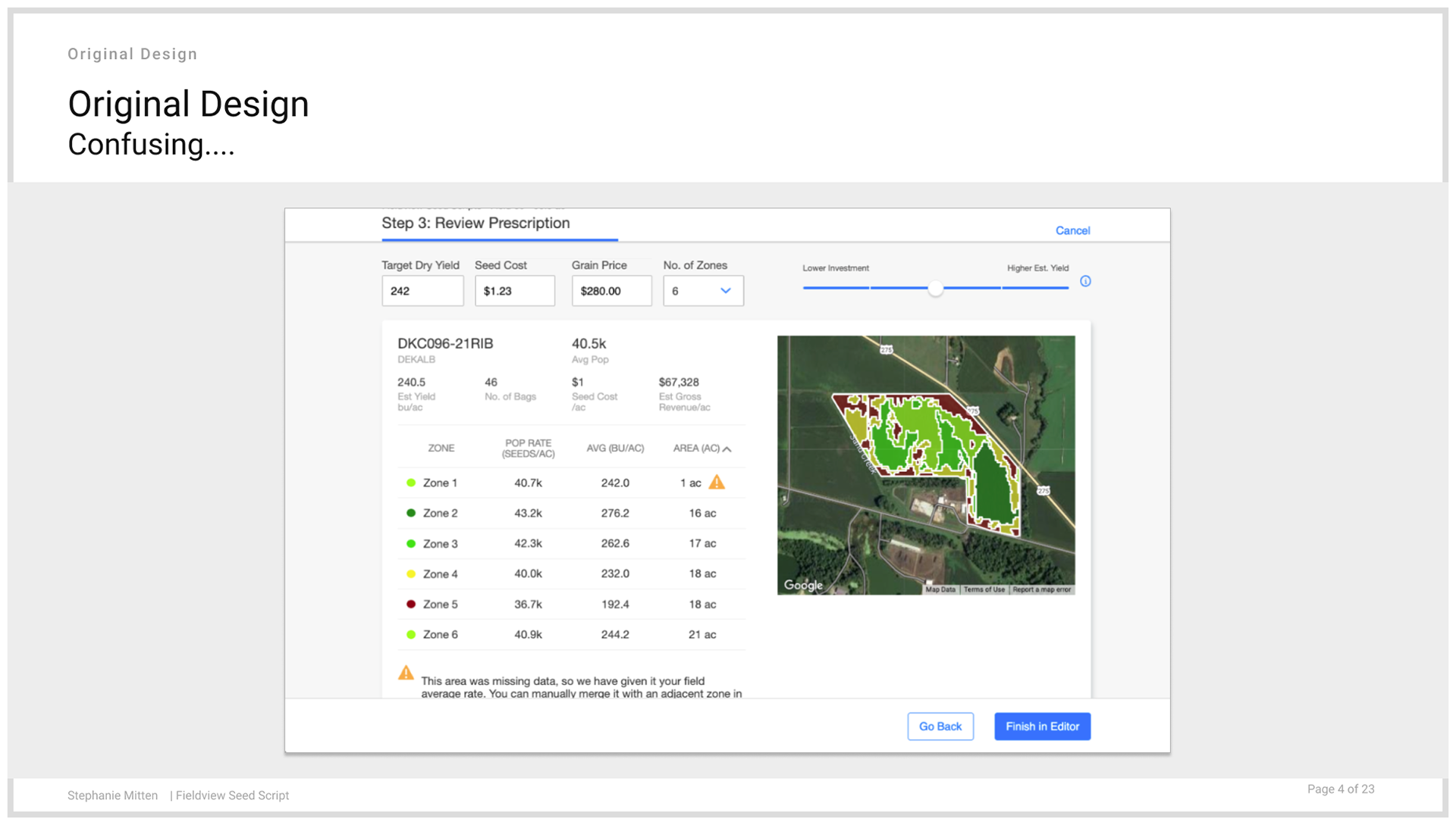Click the 40.5k Avg Pop value
The width and height of the screenshot is (1456, 825).
588,343
